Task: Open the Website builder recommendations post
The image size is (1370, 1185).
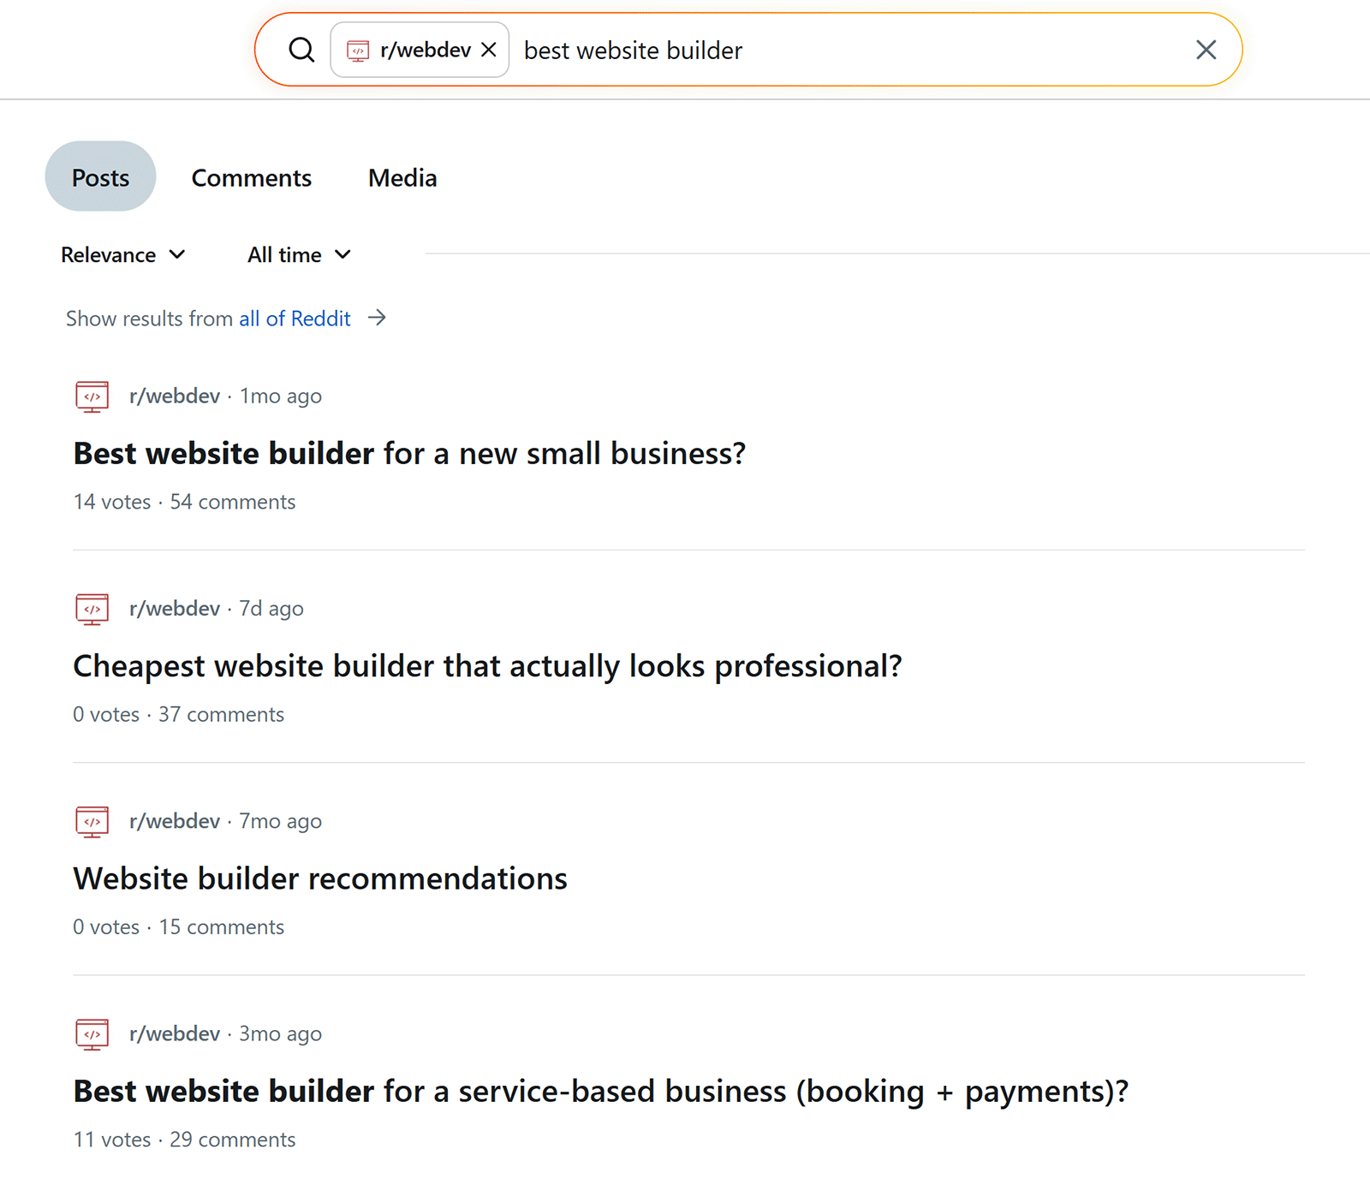Action: 319,878
